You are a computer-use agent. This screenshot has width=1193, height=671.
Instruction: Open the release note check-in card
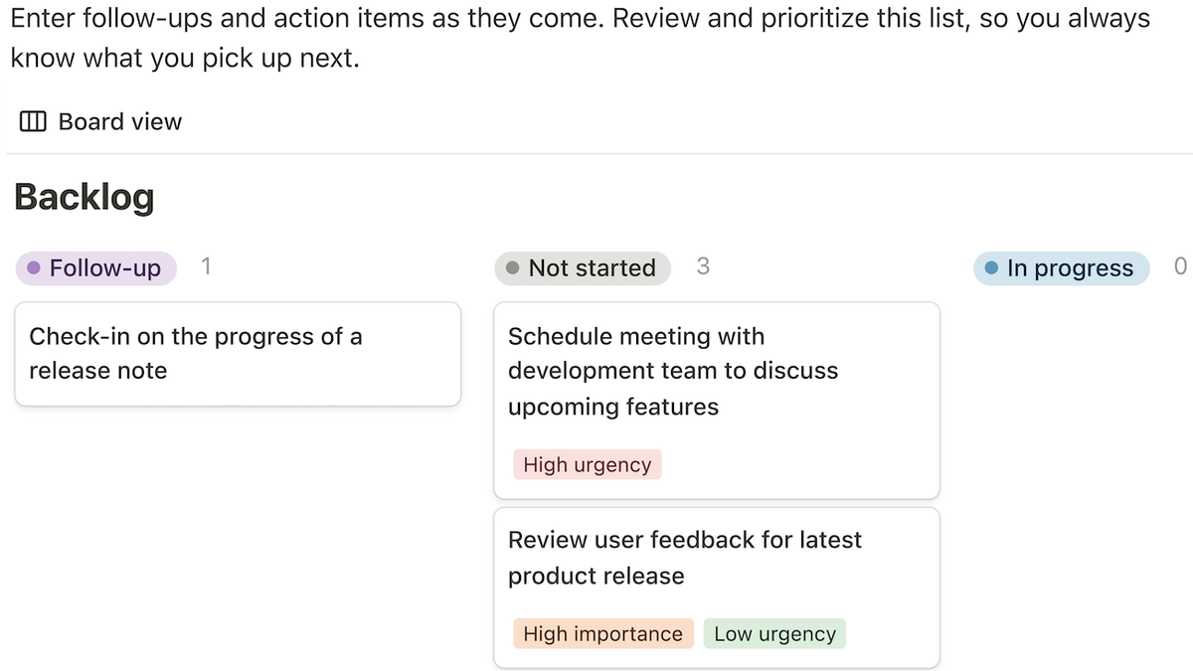(x=237, y=353)
